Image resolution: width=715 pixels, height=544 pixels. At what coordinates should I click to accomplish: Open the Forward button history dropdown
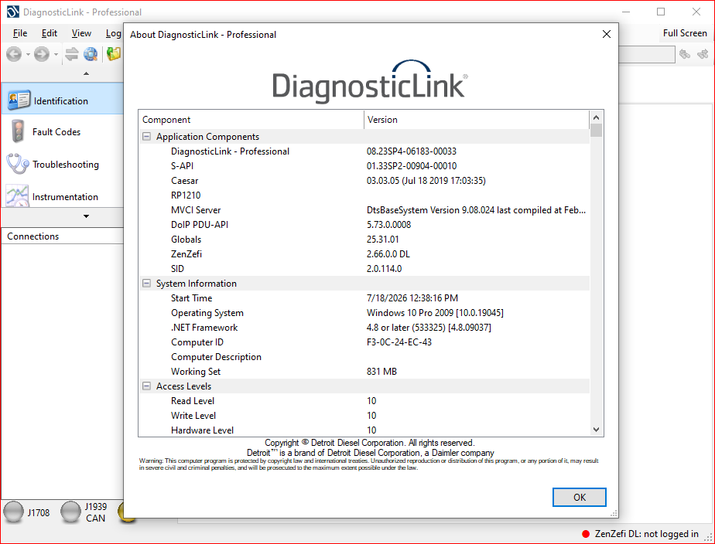[56, 55]
